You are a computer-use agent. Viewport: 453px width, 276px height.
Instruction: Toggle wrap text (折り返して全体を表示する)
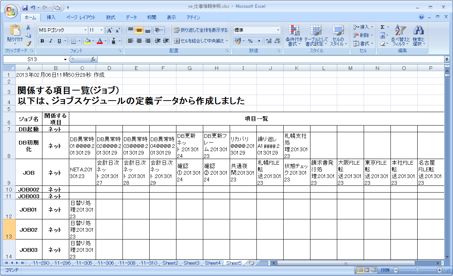point(201,30)
